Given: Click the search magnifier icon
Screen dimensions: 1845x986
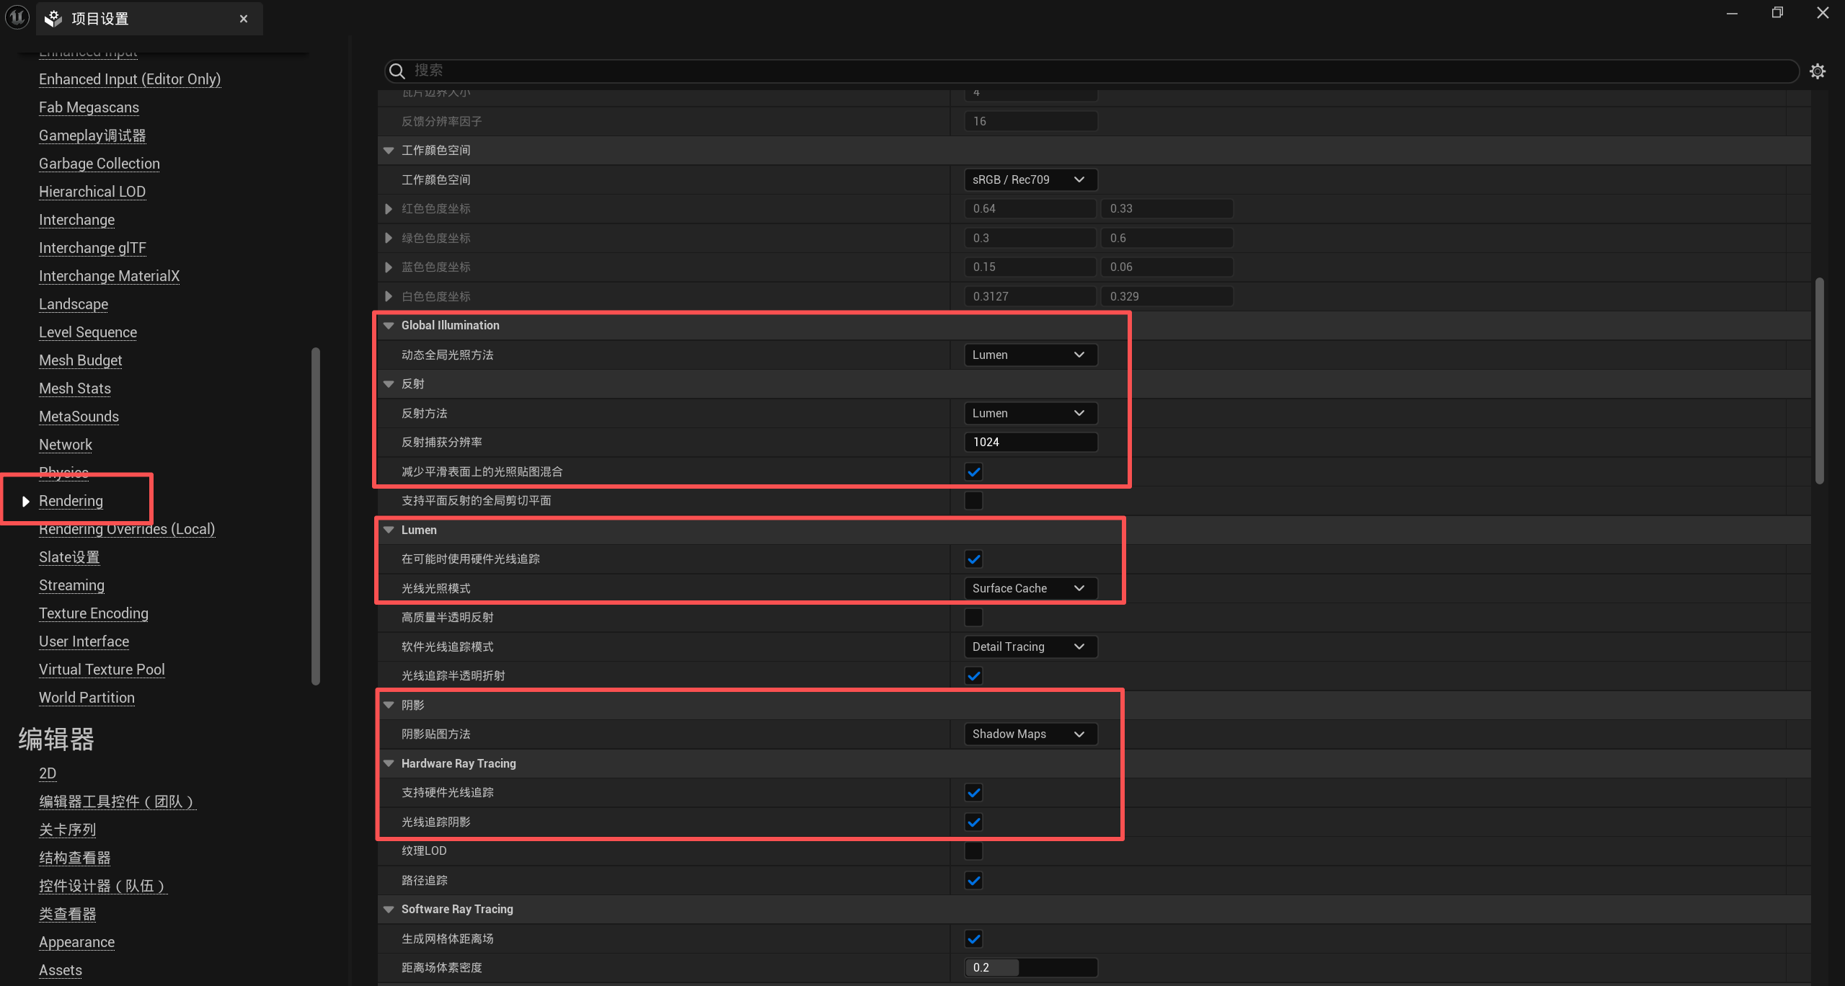Looking at the screenshot, I should coord(397,71).
